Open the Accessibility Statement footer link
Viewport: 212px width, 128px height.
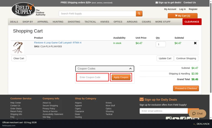tap(53, 114)
